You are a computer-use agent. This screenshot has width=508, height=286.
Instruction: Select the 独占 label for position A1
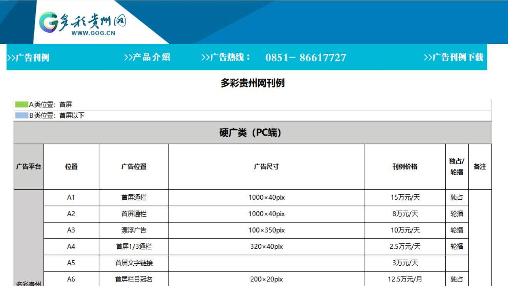pyautogui.click(x=456, y=198)
